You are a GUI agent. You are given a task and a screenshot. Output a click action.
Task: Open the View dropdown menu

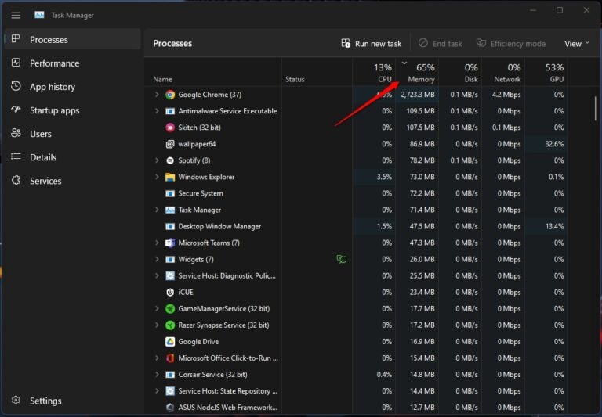pyautogui.click(x=577, y=44)
